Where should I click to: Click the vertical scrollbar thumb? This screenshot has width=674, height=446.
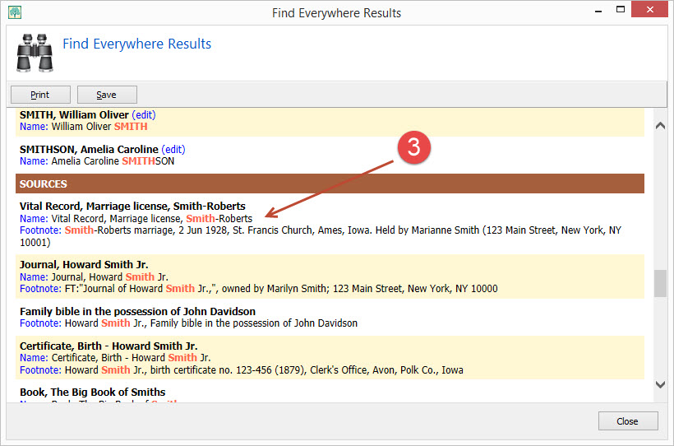click(660, 283)
